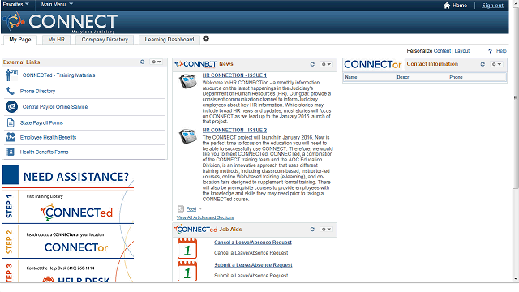519x292 pixels.
Task: Open the Feed link
Action: click(x=191, y=209)
